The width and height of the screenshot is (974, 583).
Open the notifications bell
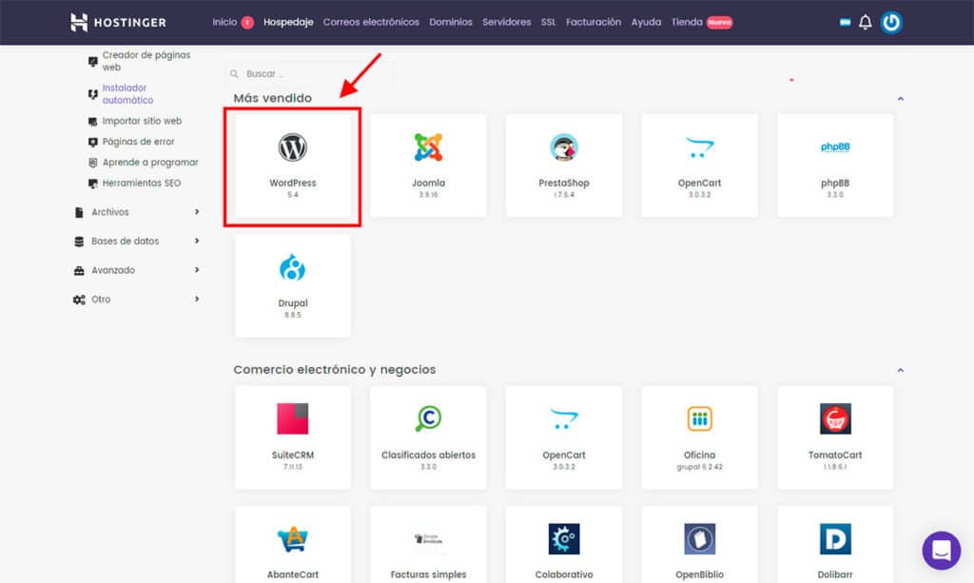pyautogui.click(x=866, y=23)
